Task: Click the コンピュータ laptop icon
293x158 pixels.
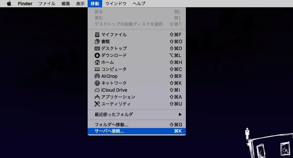Action: (x=97, y=69)
